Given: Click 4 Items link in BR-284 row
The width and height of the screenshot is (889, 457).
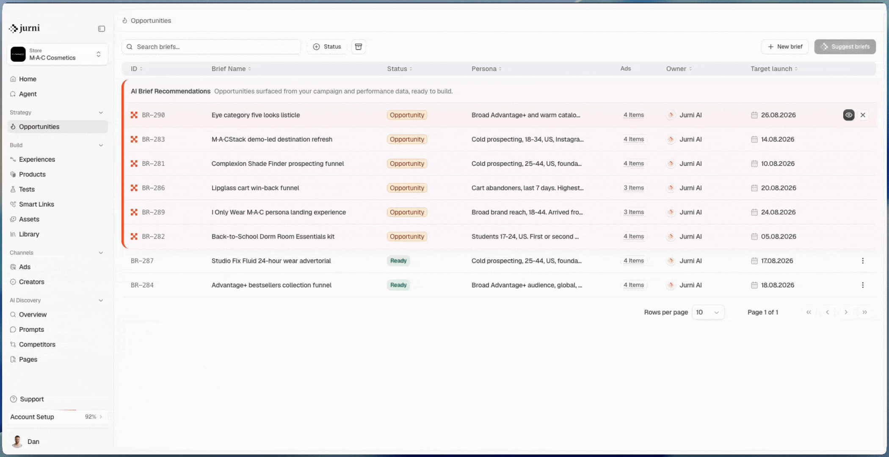Looking at the screenshot, I should click(634, 285).
